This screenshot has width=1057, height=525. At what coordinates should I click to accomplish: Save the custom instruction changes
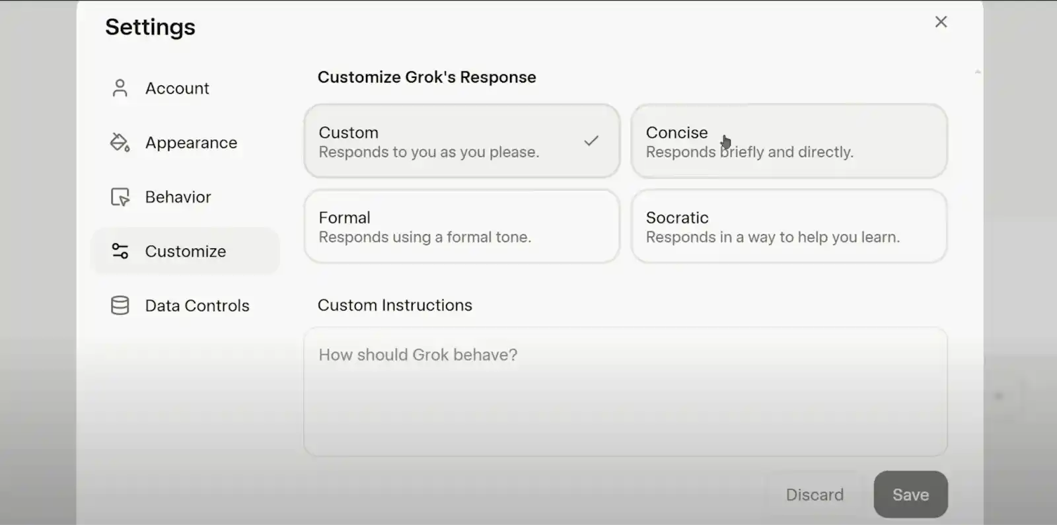pyautogui.click(x=910, y=495)
